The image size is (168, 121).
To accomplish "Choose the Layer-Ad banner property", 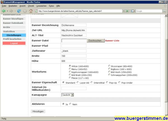I will point(78,82).
